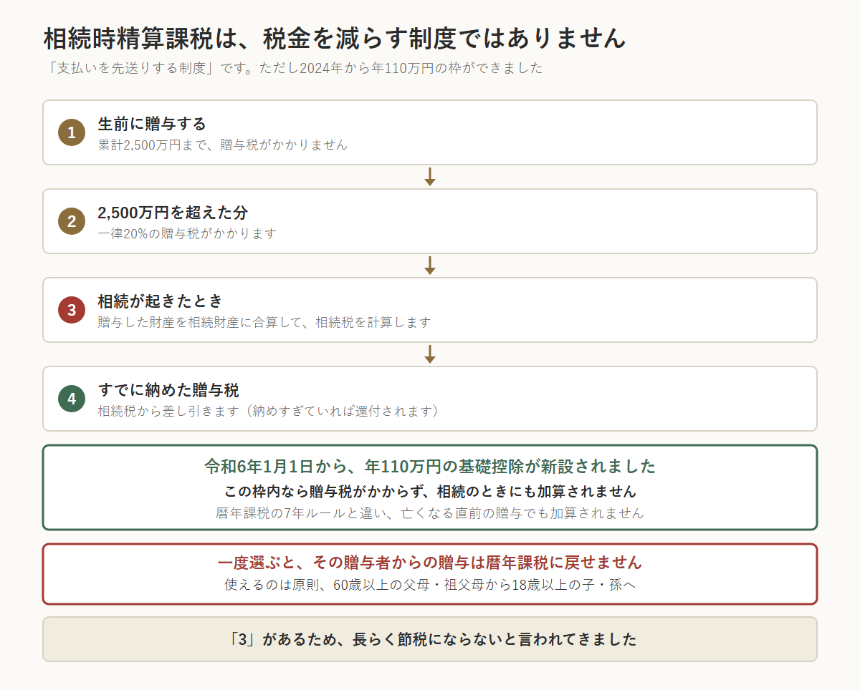The image size is (860, 690).
Task: Click the brown circle numbered 1
Action: point(72,132)
